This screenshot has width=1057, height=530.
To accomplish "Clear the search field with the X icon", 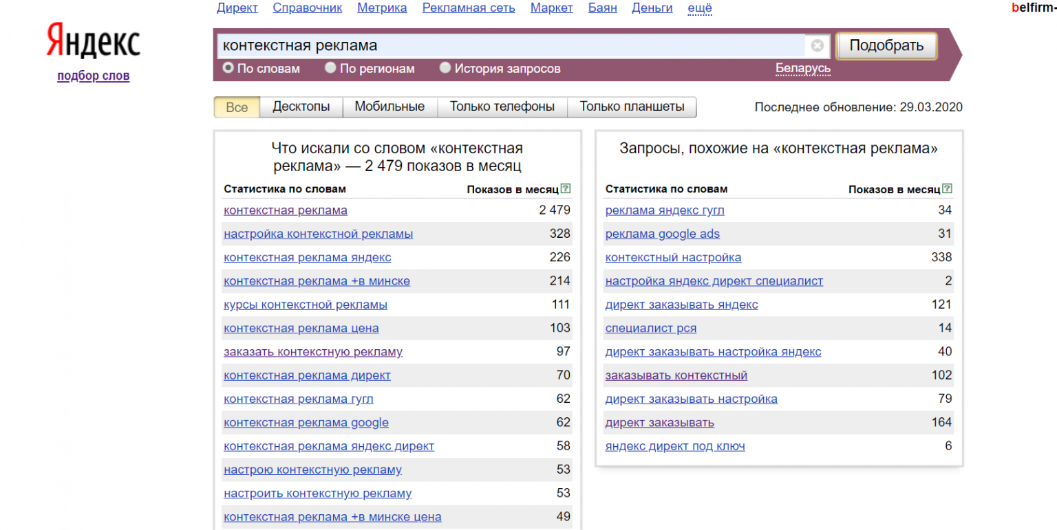I will [817, 46].
